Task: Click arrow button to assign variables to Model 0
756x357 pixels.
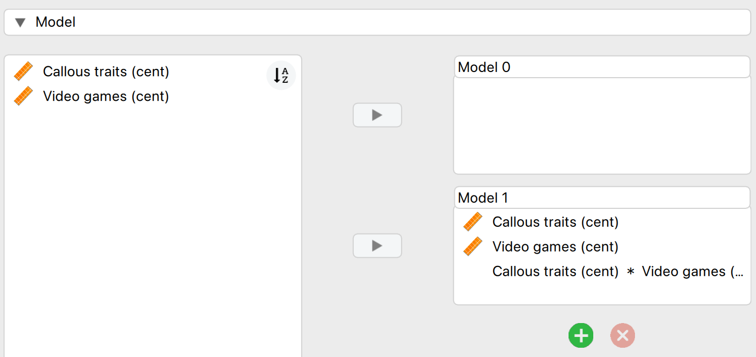Action: (x=377, y=115)
